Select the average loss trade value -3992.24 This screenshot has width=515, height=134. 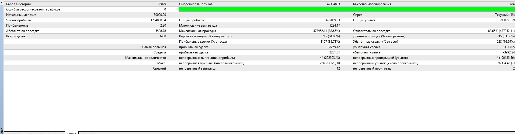click(x=509, y=52)
